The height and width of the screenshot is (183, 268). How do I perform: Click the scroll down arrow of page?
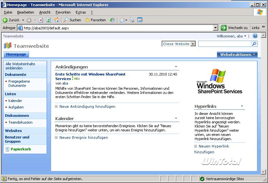pos(263,172)
